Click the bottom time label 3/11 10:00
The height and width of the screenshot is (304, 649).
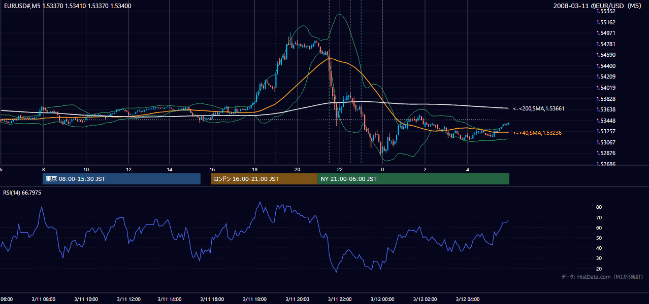86,299
